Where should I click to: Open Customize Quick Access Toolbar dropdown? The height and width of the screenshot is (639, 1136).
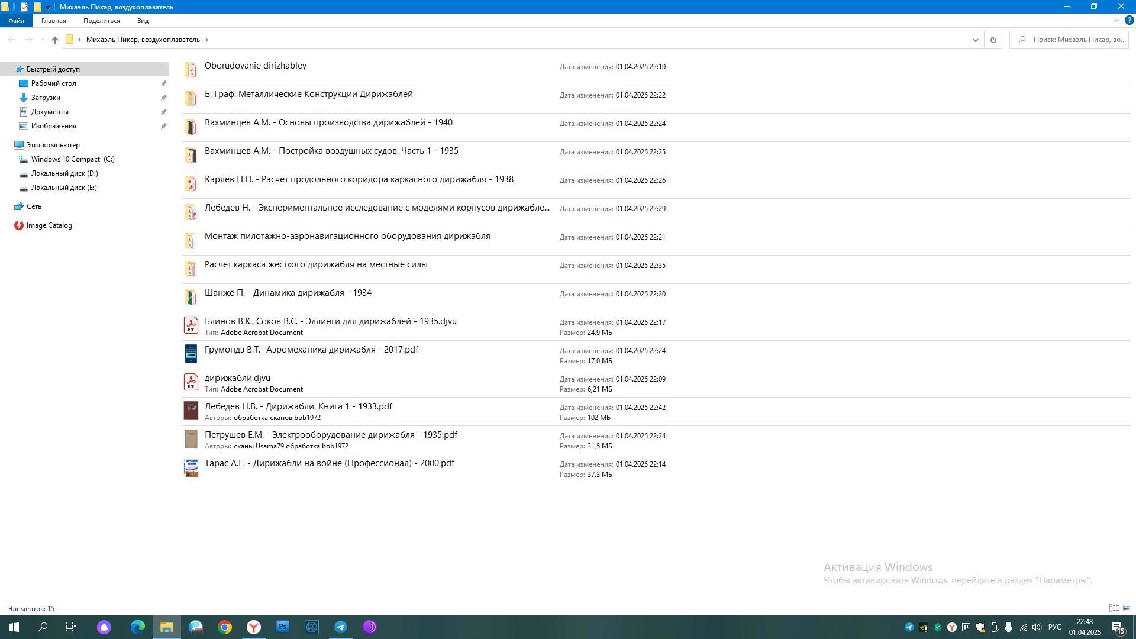(48, 7)
